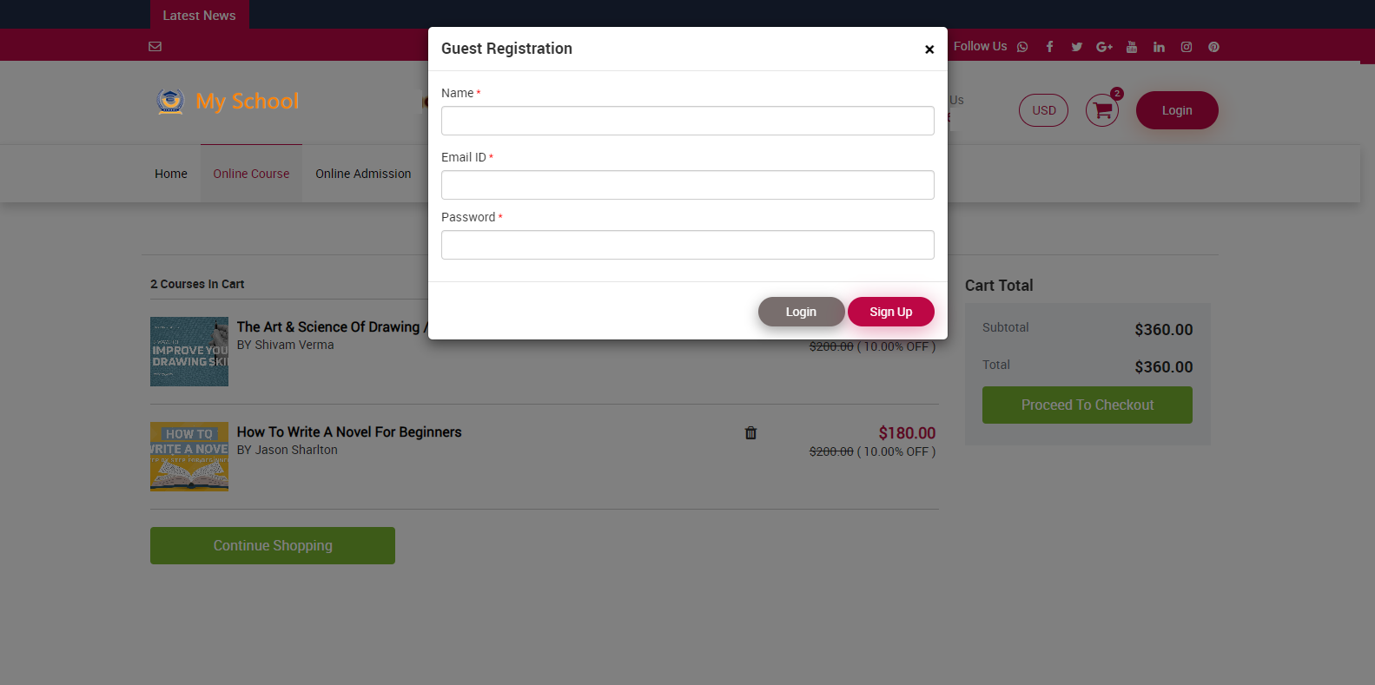Focus the Name input field
The image size is (1375, 685).
pos(687,121)
